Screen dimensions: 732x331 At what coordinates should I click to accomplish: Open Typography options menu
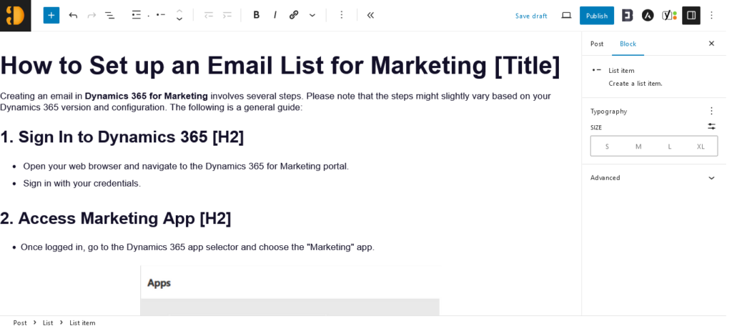tap(711, 111)
